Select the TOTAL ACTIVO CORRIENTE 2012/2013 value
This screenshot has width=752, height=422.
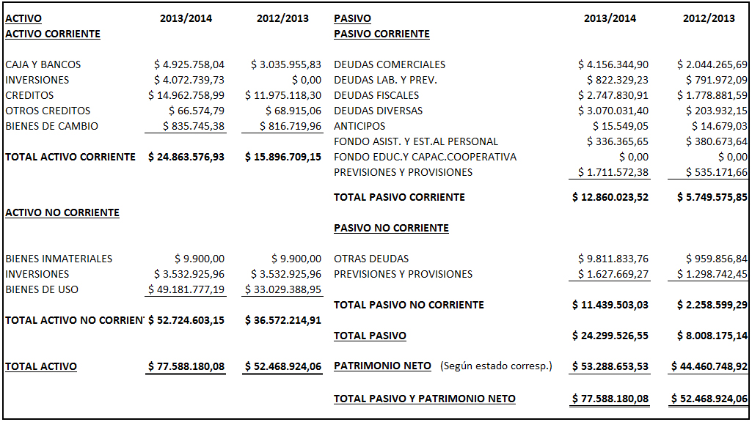pos(283,157)
